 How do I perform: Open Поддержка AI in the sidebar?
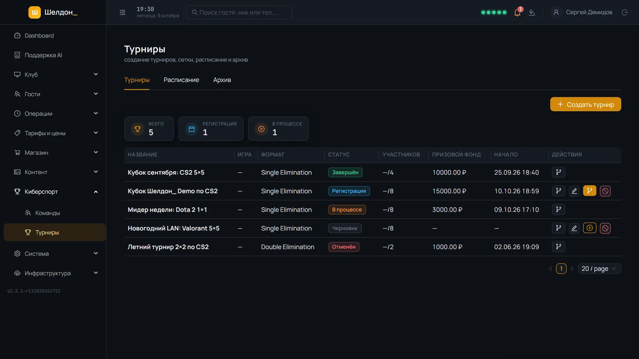tap(55, 55)
